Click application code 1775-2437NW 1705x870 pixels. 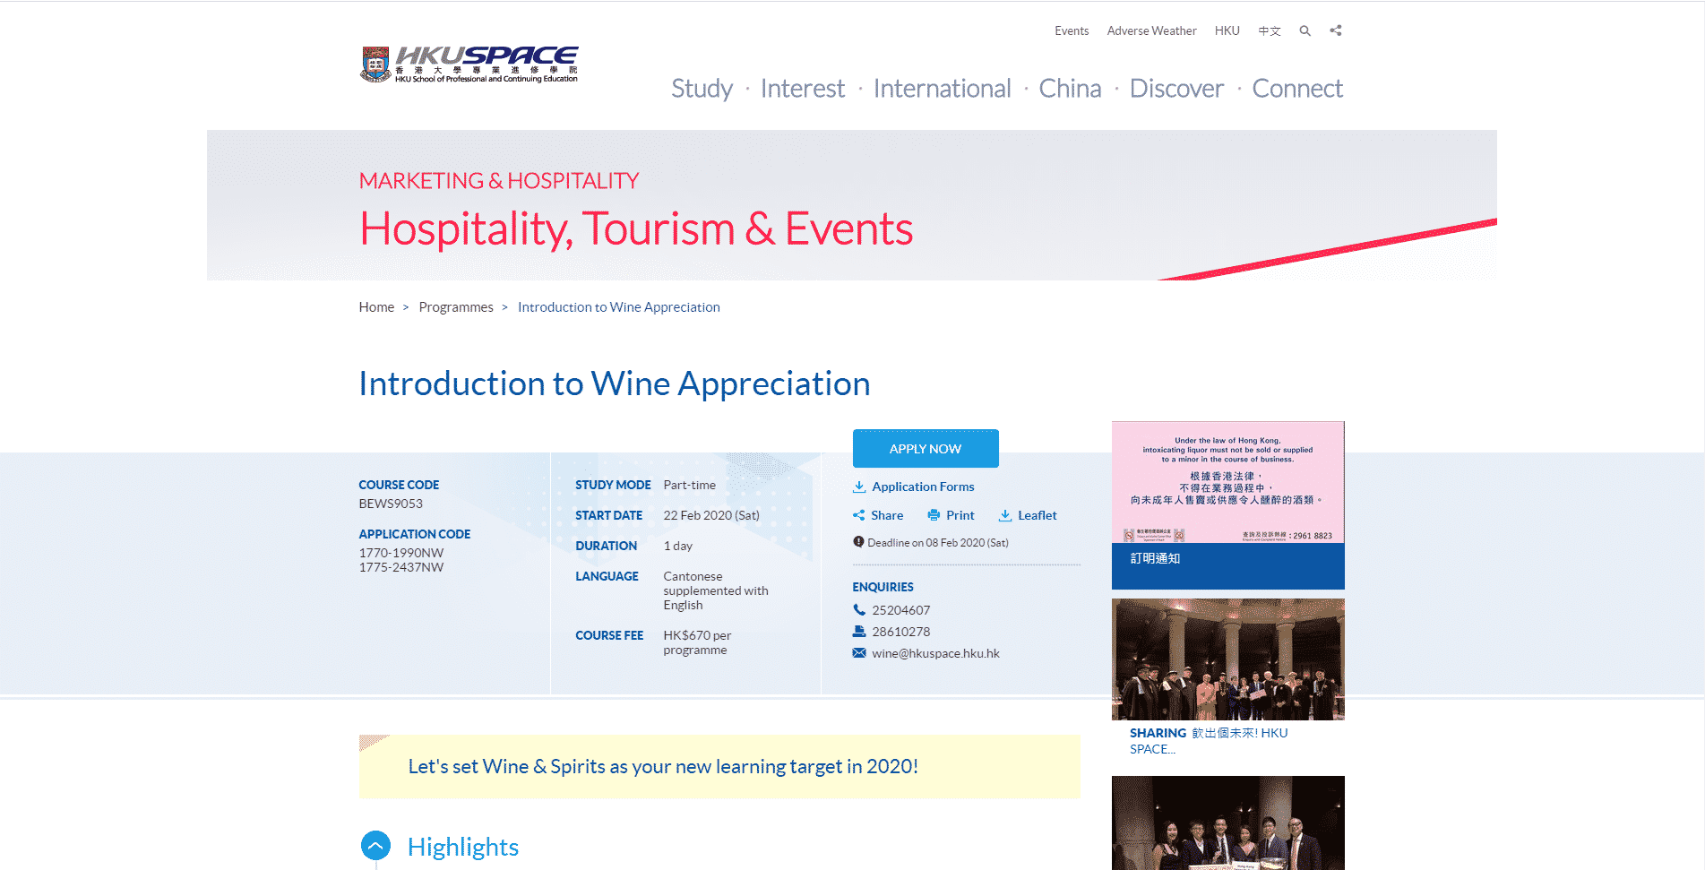point(401,567)
